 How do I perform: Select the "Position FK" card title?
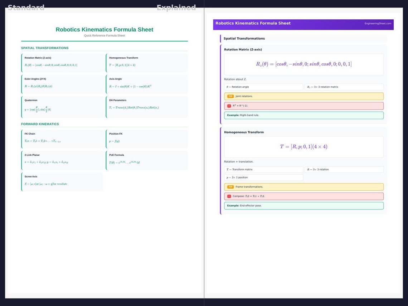[116, 134]
